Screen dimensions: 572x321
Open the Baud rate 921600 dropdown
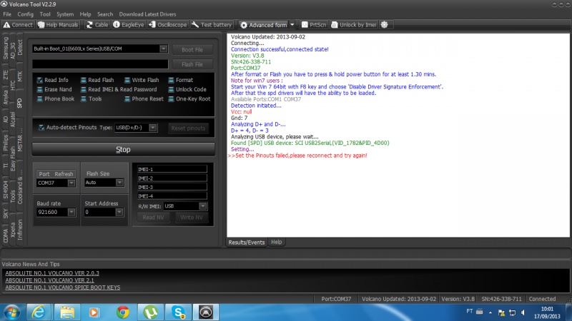[x=71, y=212]
